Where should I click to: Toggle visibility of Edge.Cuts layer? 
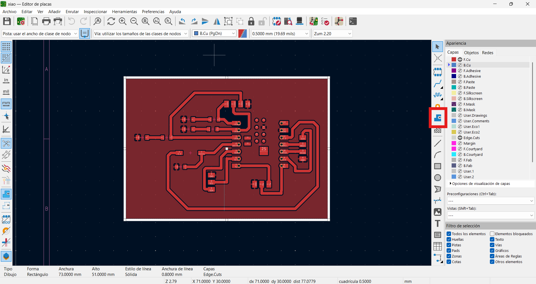tap(460, 138)
